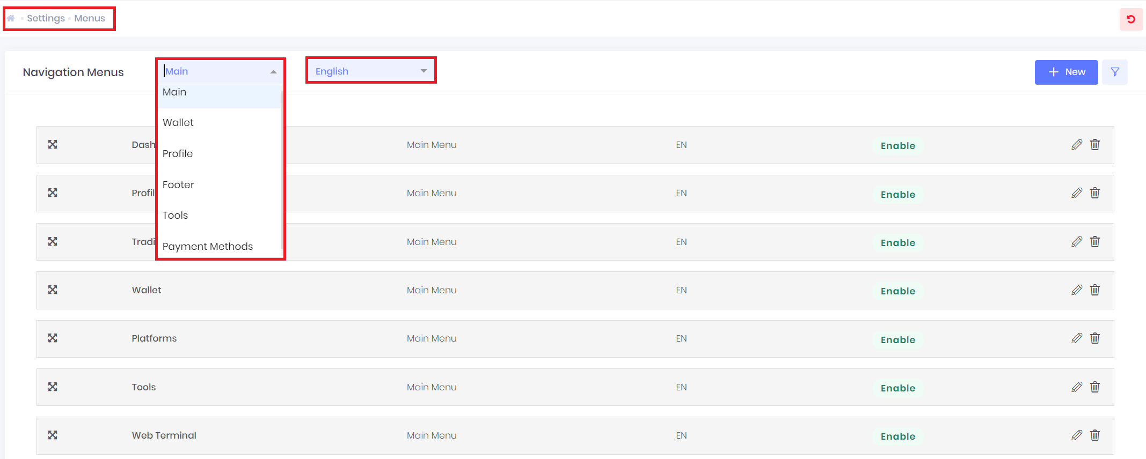Grab the drag handle for Tools row
This screenshot has width=1146, height=459.
[53, 387]
